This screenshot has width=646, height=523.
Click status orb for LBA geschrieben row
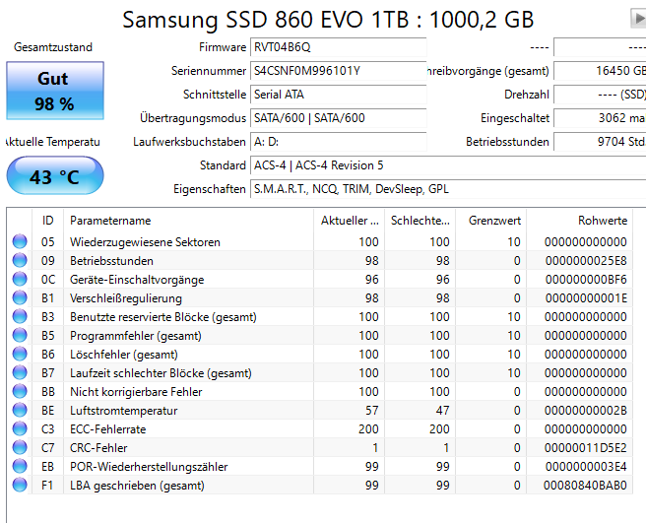click(x=20, y=485)
